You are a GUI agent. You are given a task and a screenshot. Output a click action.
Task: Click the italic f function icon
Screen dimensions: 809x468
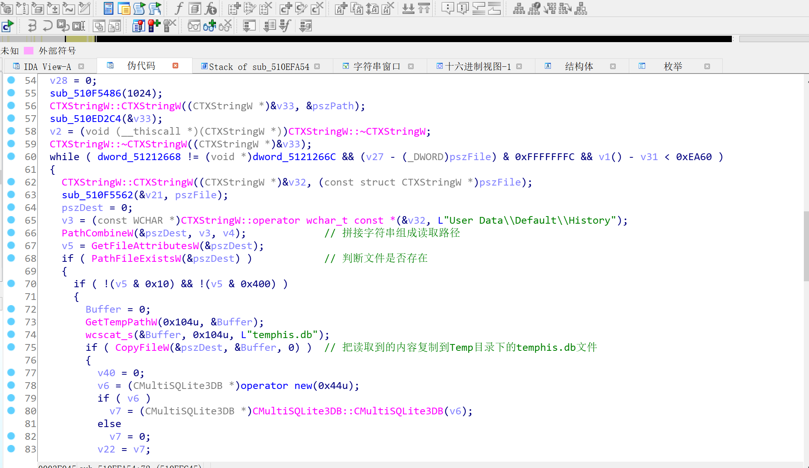point(179,8)
